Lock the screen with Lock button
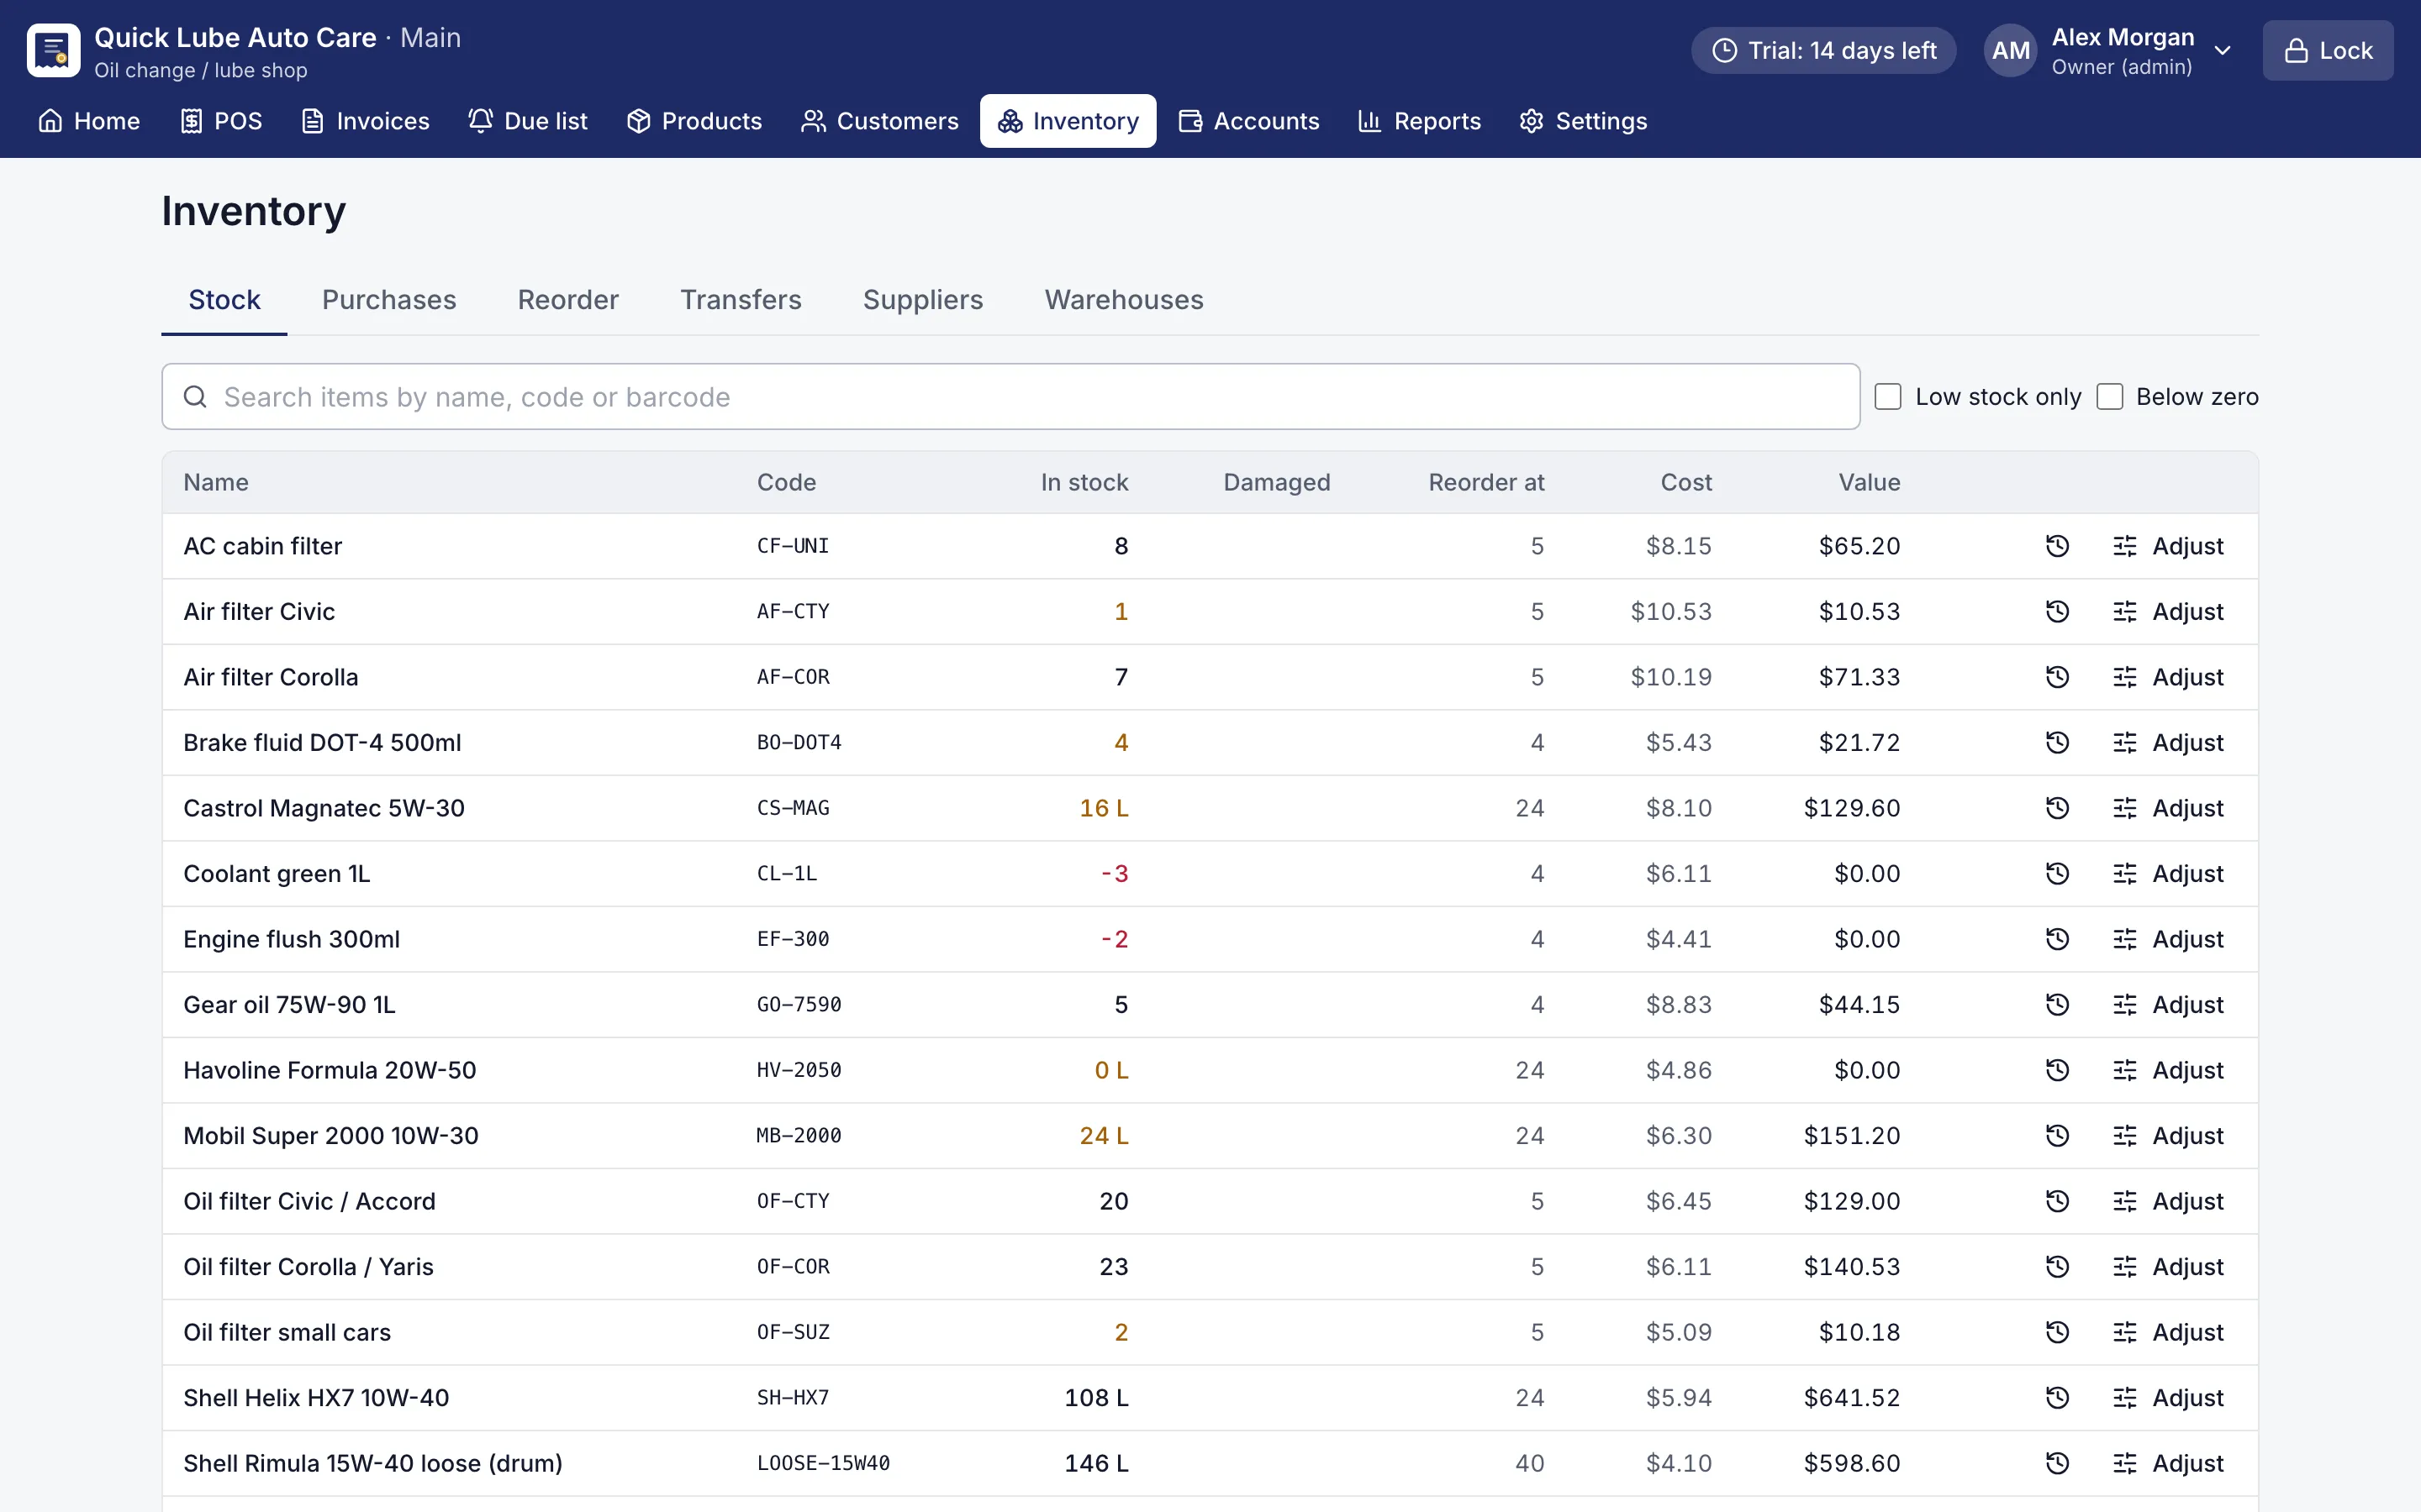The height and width of the screenshot is (1512, 2421). click(x=2327, y=50)
